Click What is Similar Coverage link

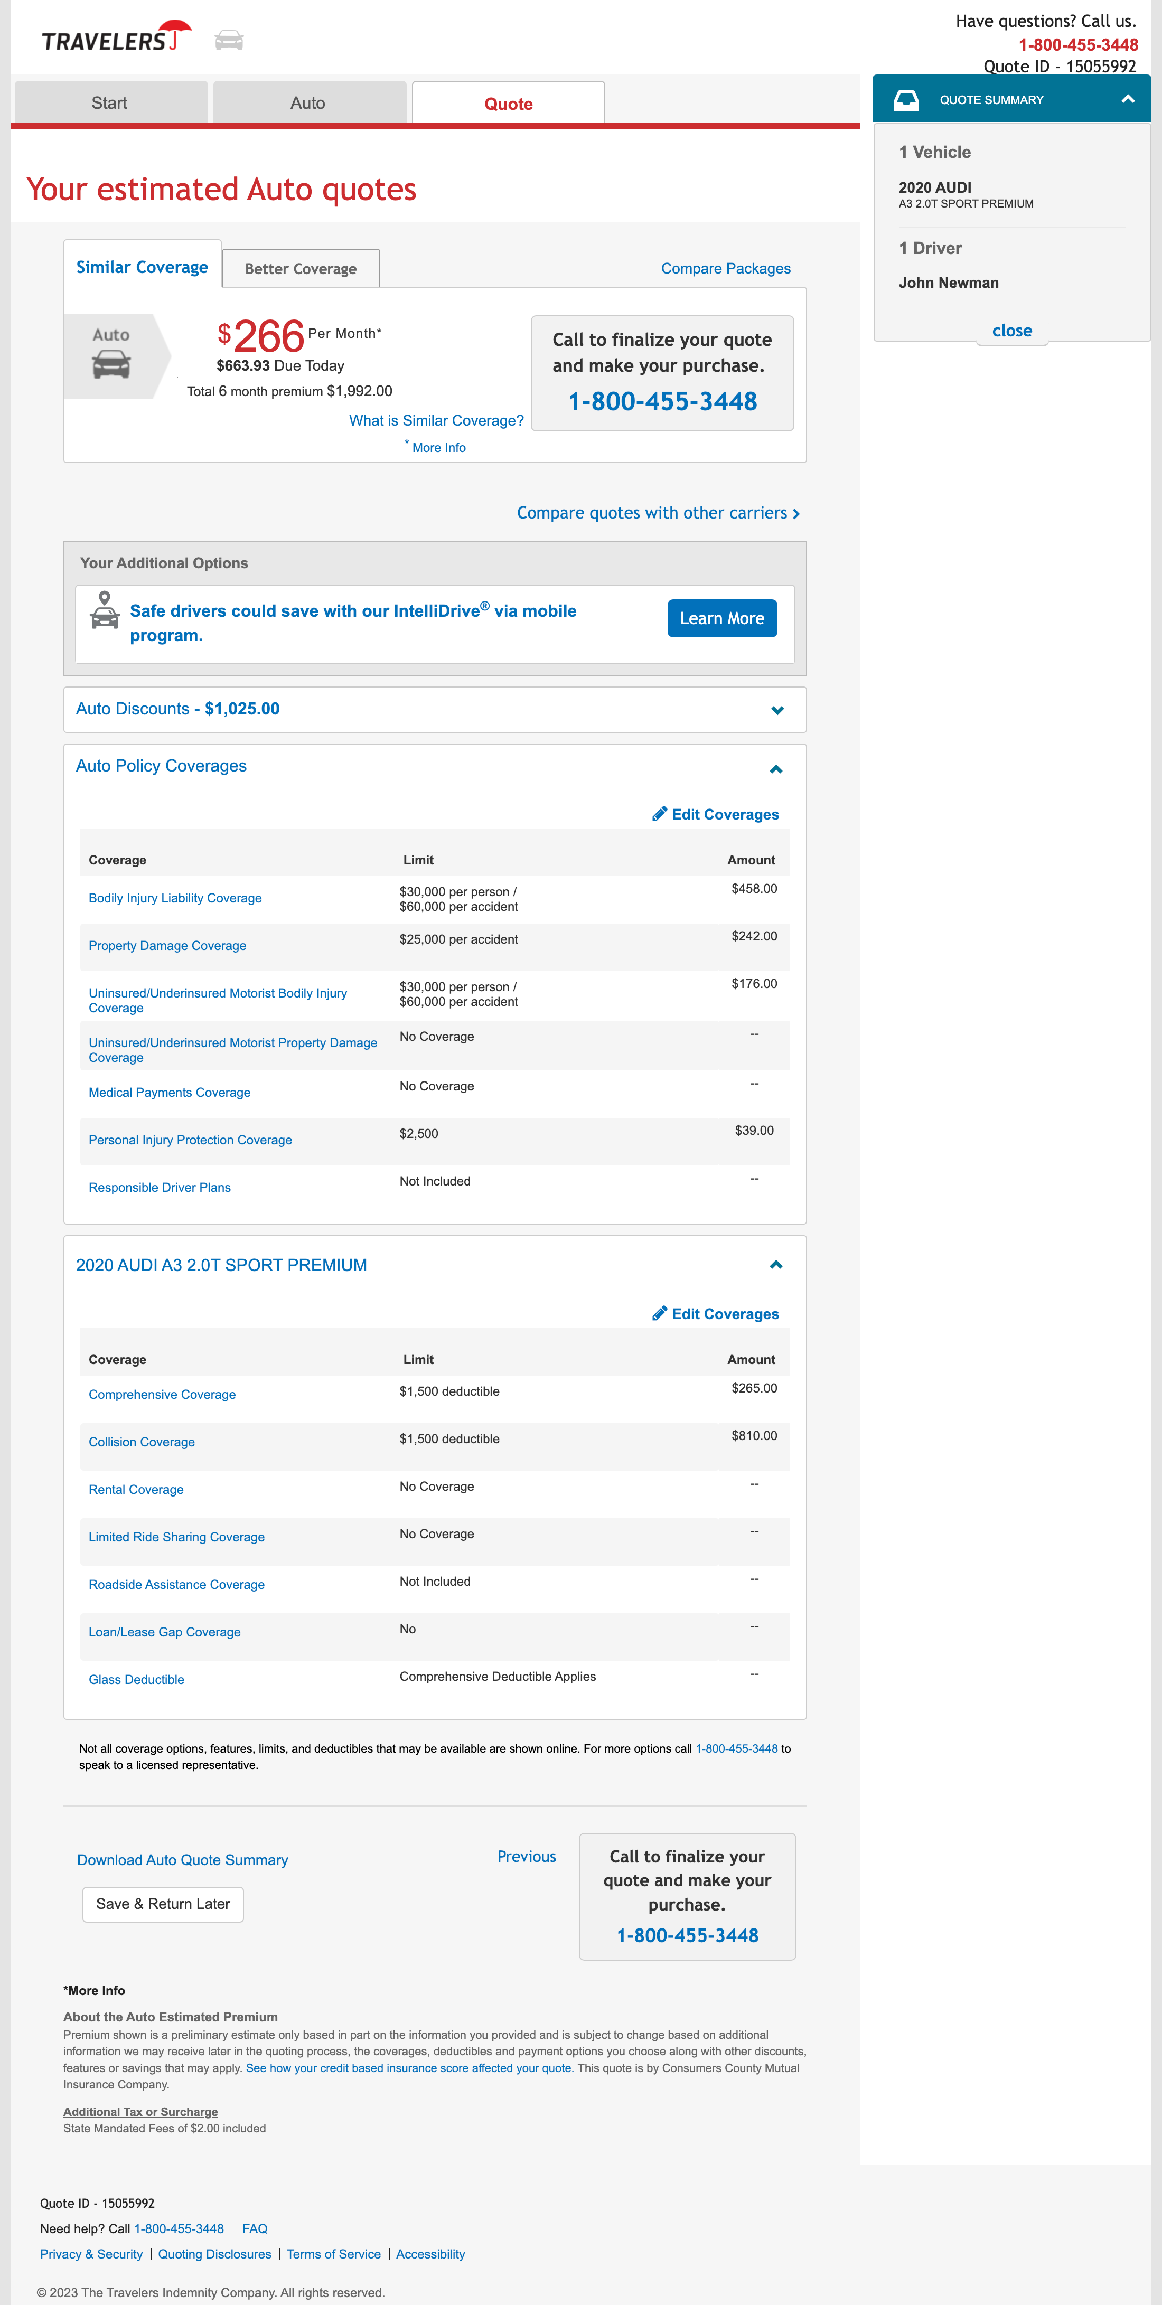[436, 420]
